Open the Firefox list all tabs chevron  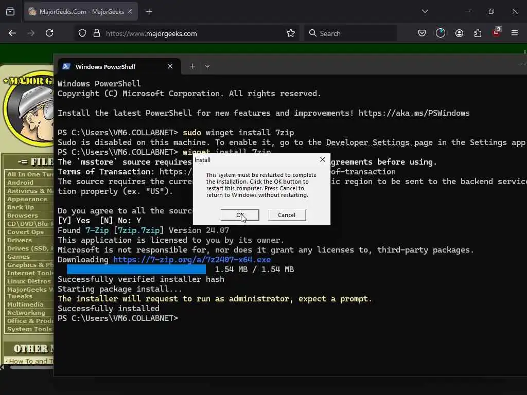tap(425, 11)
